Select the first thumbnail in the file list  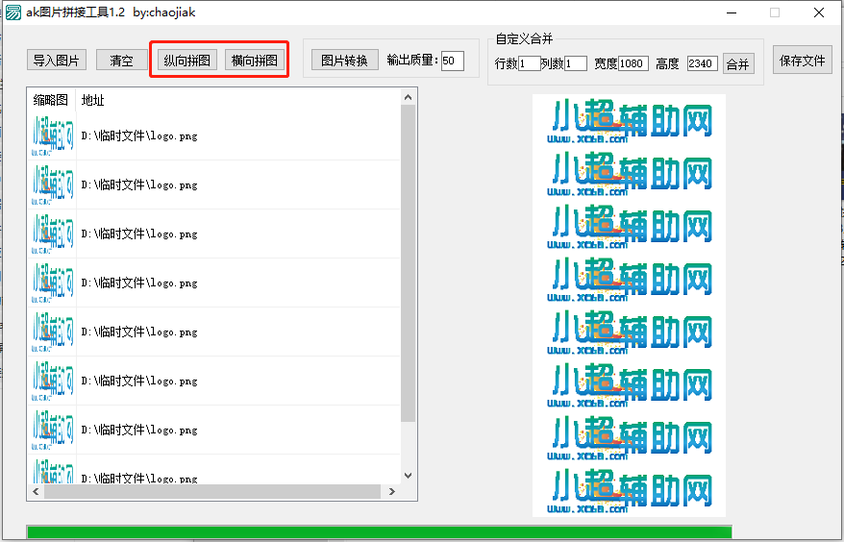pos(52,136)
